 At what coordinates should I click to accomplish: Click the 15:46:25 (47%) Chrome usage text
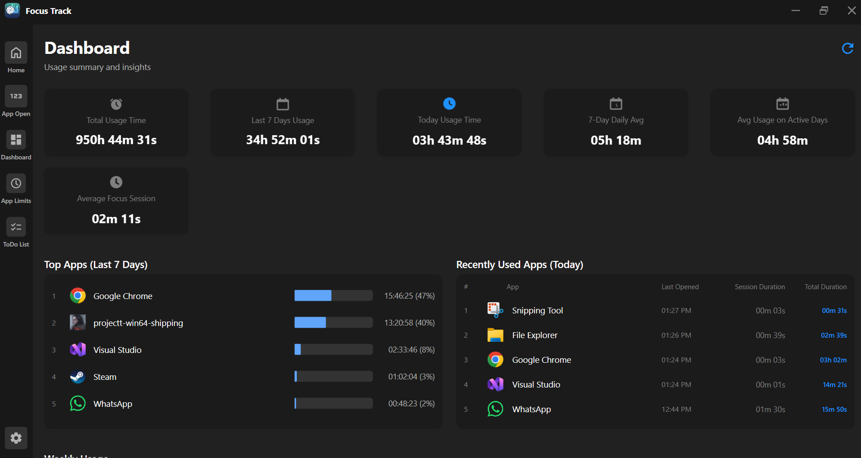[x=410, y=296]
